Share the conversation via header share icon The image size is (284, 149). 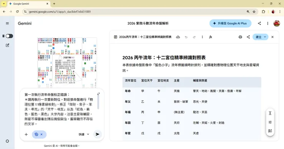point(259,23)
